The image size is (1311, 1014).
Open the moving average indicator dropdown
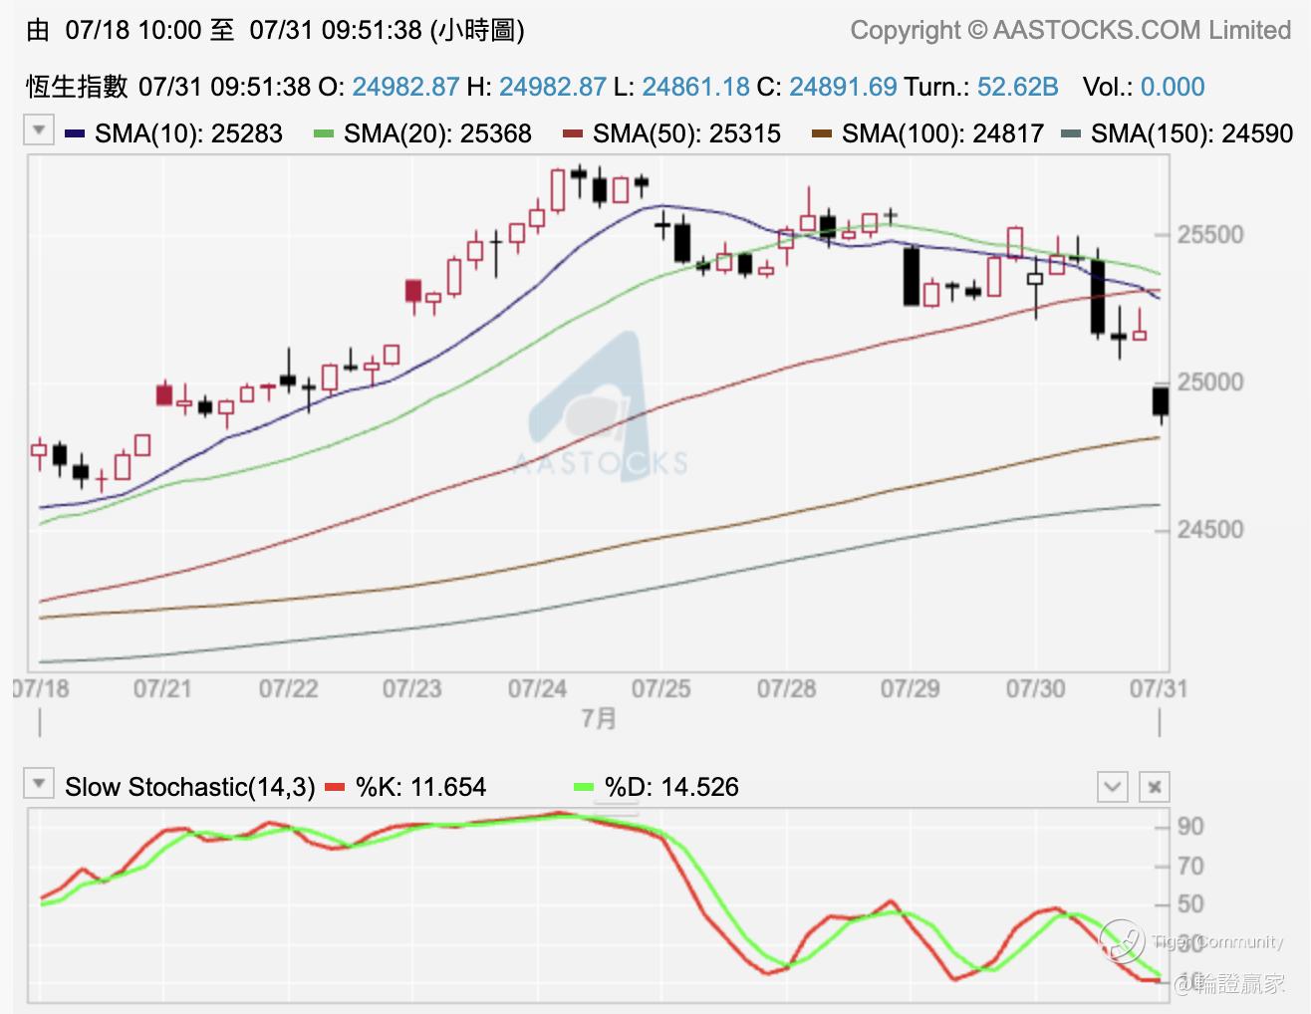point(39,130)
